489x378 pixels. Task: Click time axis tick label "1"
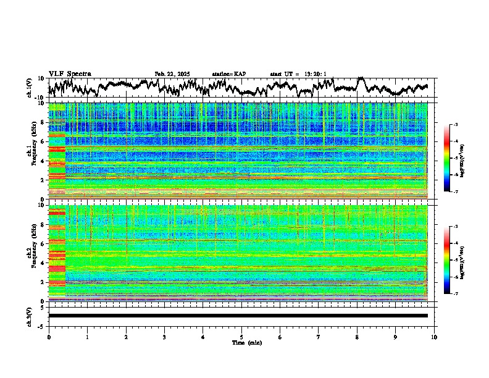87,337
